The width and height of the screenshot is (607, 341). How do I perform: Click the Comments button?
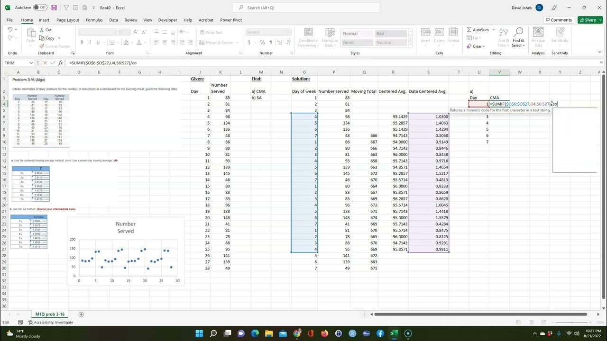click(559, 20)
